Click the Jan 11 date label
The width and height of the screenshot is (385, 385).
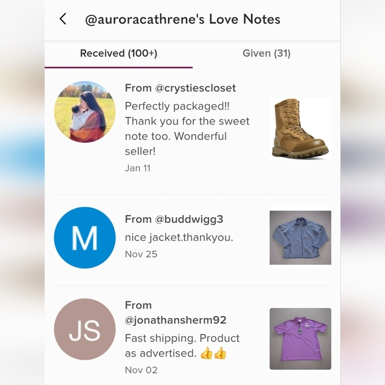pyautogui.click(x=137, y=168)
